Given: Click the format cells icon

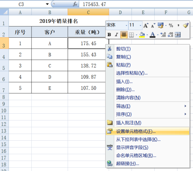Looking at the screenshot, I should (x=110, y=131).
